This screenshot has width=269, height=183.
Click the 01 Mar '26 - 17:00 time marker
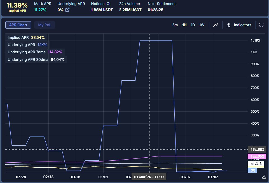pos(149,177)
